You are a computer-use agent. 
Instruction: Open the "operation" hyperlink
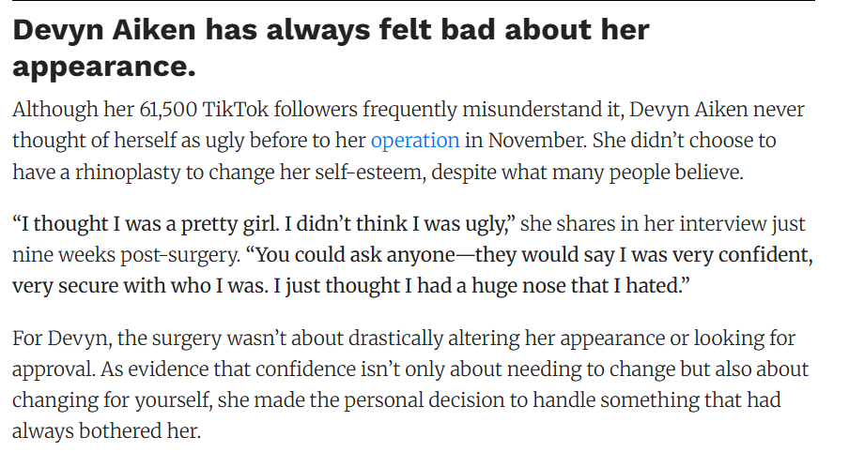point(414,142)
